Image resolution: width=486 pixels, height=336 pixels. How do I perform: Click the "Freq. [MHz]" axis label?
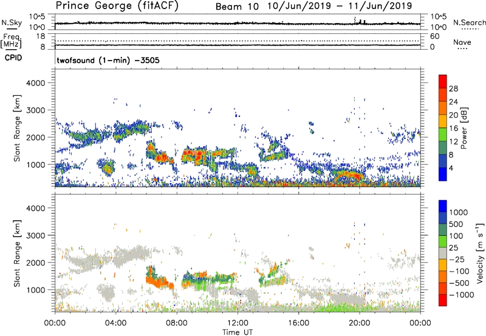point(11,41)
